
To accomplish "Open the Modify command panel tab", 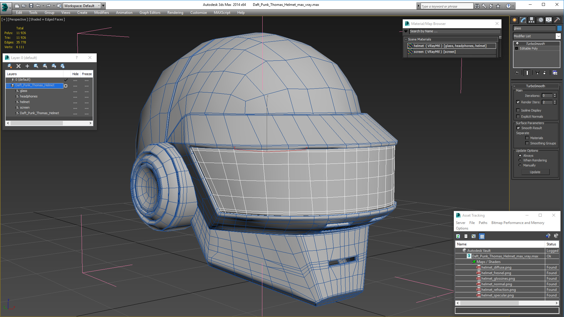I will (x=523, y=20).
